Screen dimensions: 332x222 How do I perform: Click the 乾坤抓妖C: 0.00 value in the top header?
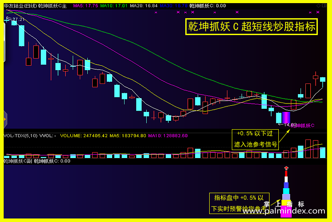[207, 6]
